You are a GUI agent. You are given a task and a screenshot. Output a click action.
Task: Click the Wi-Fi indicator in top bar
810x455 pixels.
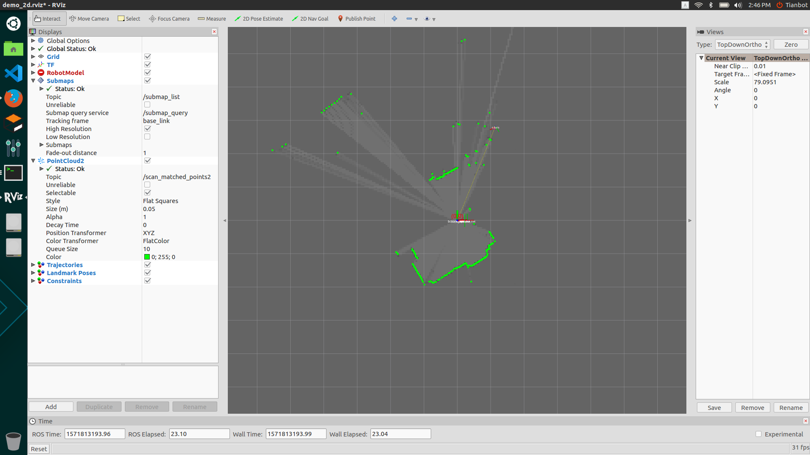pos(699,5)
